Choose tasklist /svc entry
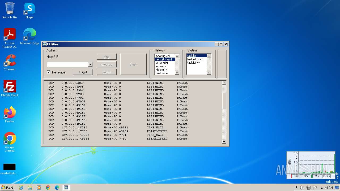The image size is (340, 191). (197, 59)
